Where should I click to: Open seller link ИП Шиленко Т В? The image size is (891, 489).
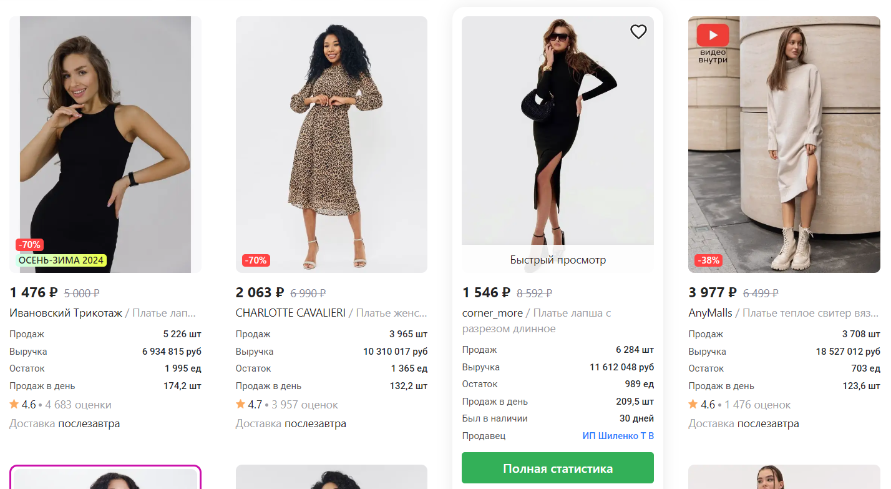pyautogui.click(x=618, y=436)
